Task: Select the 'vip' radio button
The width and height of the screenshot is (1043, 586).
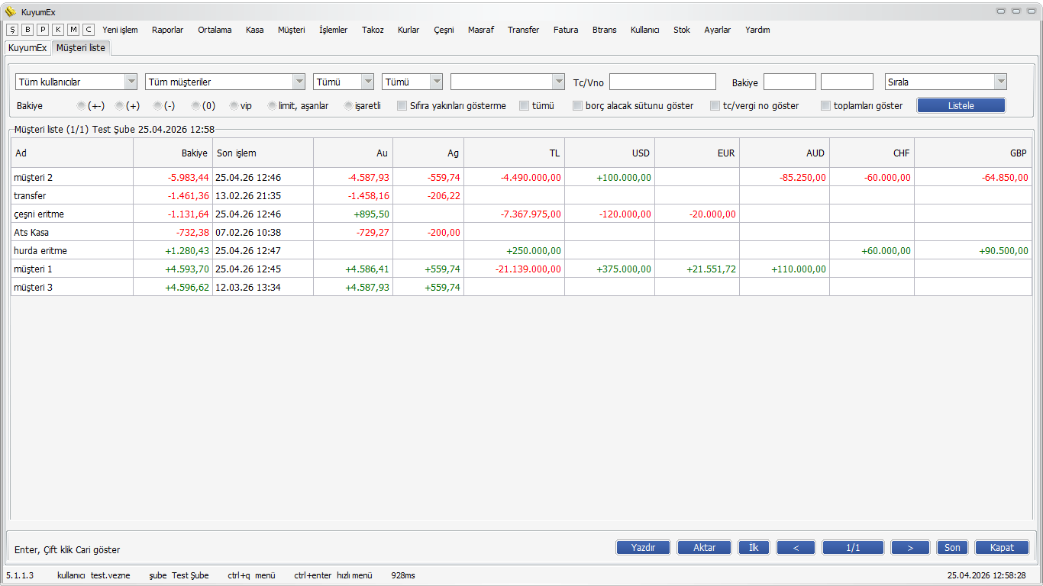Action: [x=234, y=106]
